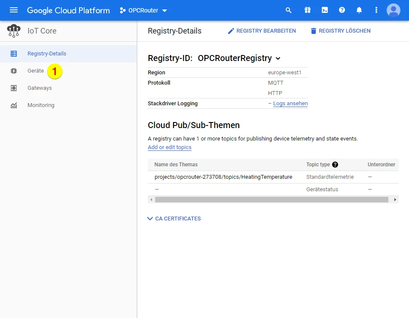409x318 pixels.
Task: Click the table's scroll right arrow
Action: point(395,199)
